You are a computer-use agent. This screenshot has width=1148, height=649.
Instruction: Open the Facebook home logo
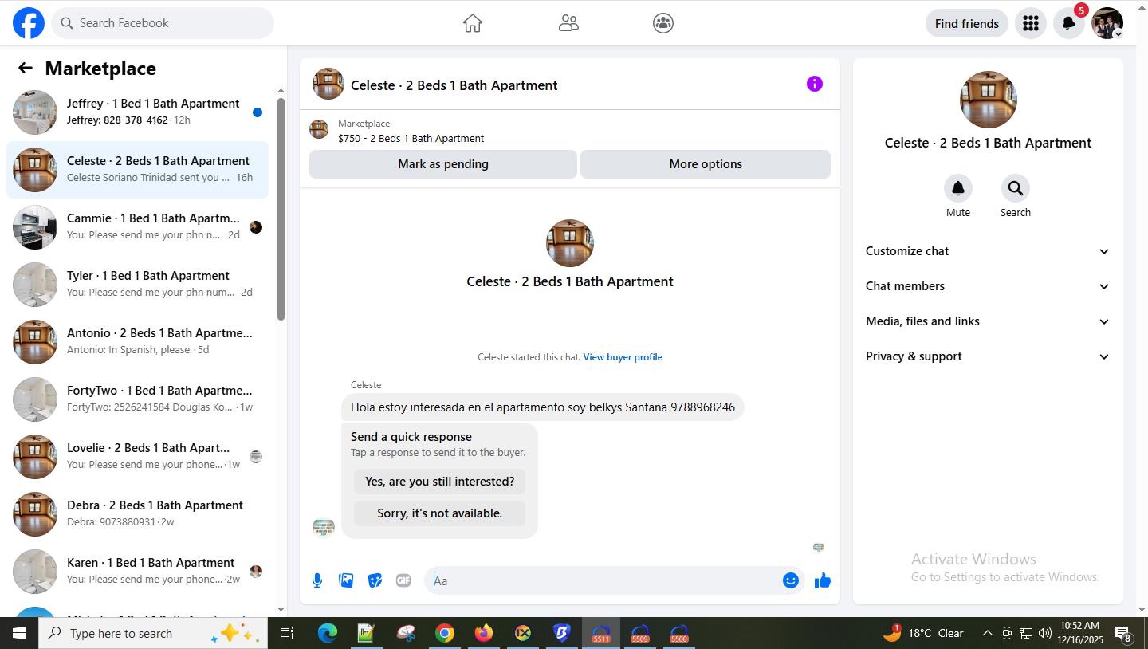click(29, 23)
